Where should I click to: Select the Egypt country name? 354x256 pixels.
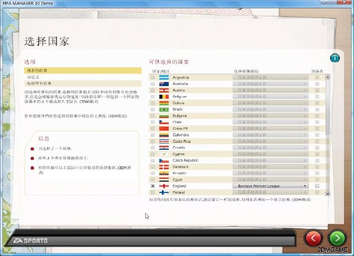pos(178,180)
